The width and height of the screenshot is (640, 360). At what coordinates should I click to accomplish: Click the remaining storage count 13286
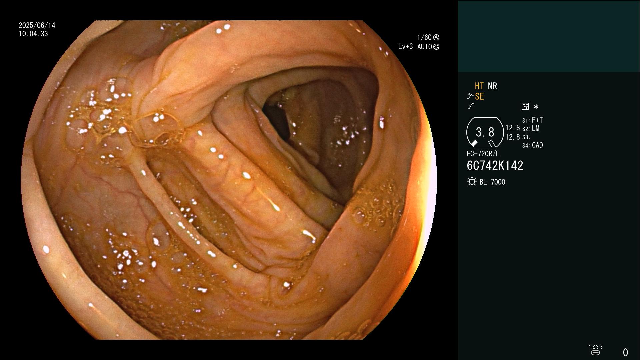click(x=595, y=347)
